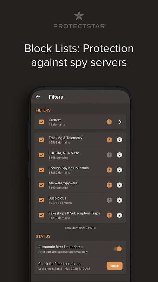Click orange badge for Tracking & Telemetry

[109, 140]
